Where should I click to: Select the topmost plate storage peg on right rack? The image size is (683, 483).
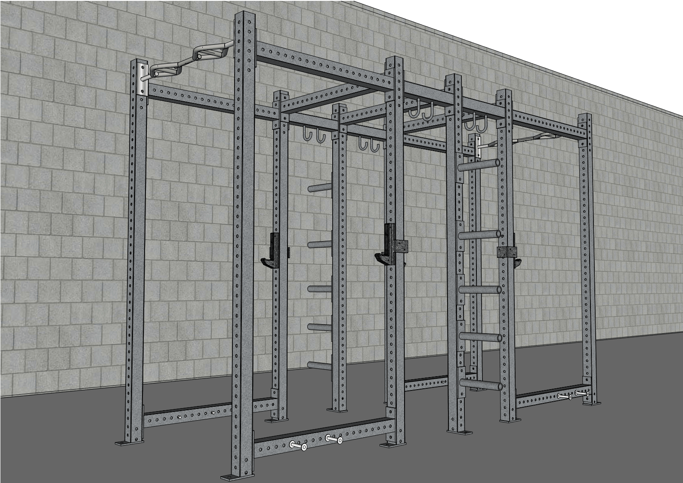[x=479, y=164]
